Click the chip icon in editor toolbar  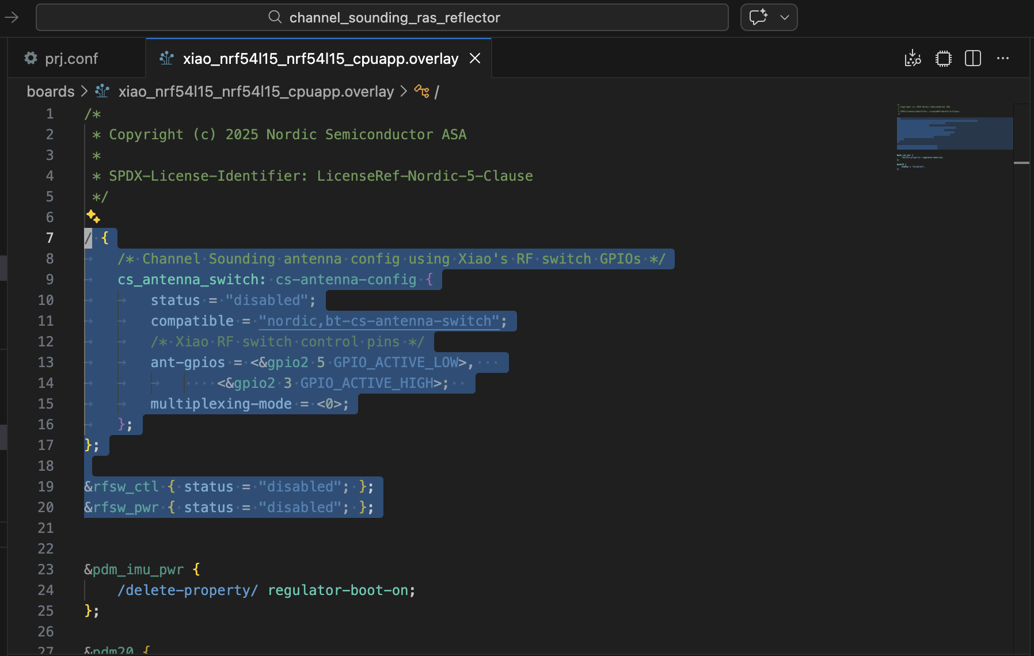click(x=943, y=59)
